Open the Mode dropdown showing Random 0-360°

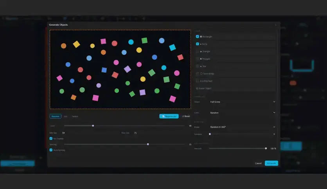click(243, 127)
